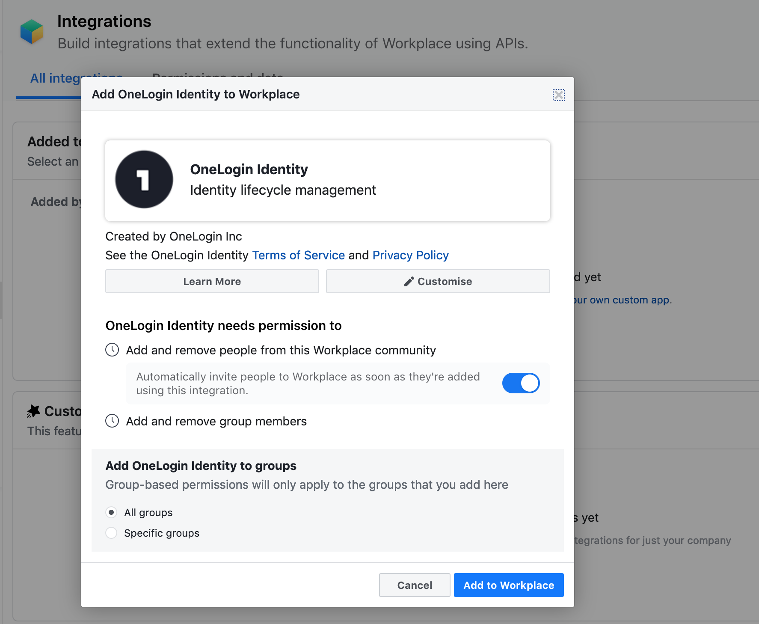The height and width of the screenshot is (624, 759).
Task: Click the Learn More button
Action: click(x=212, y=281)
